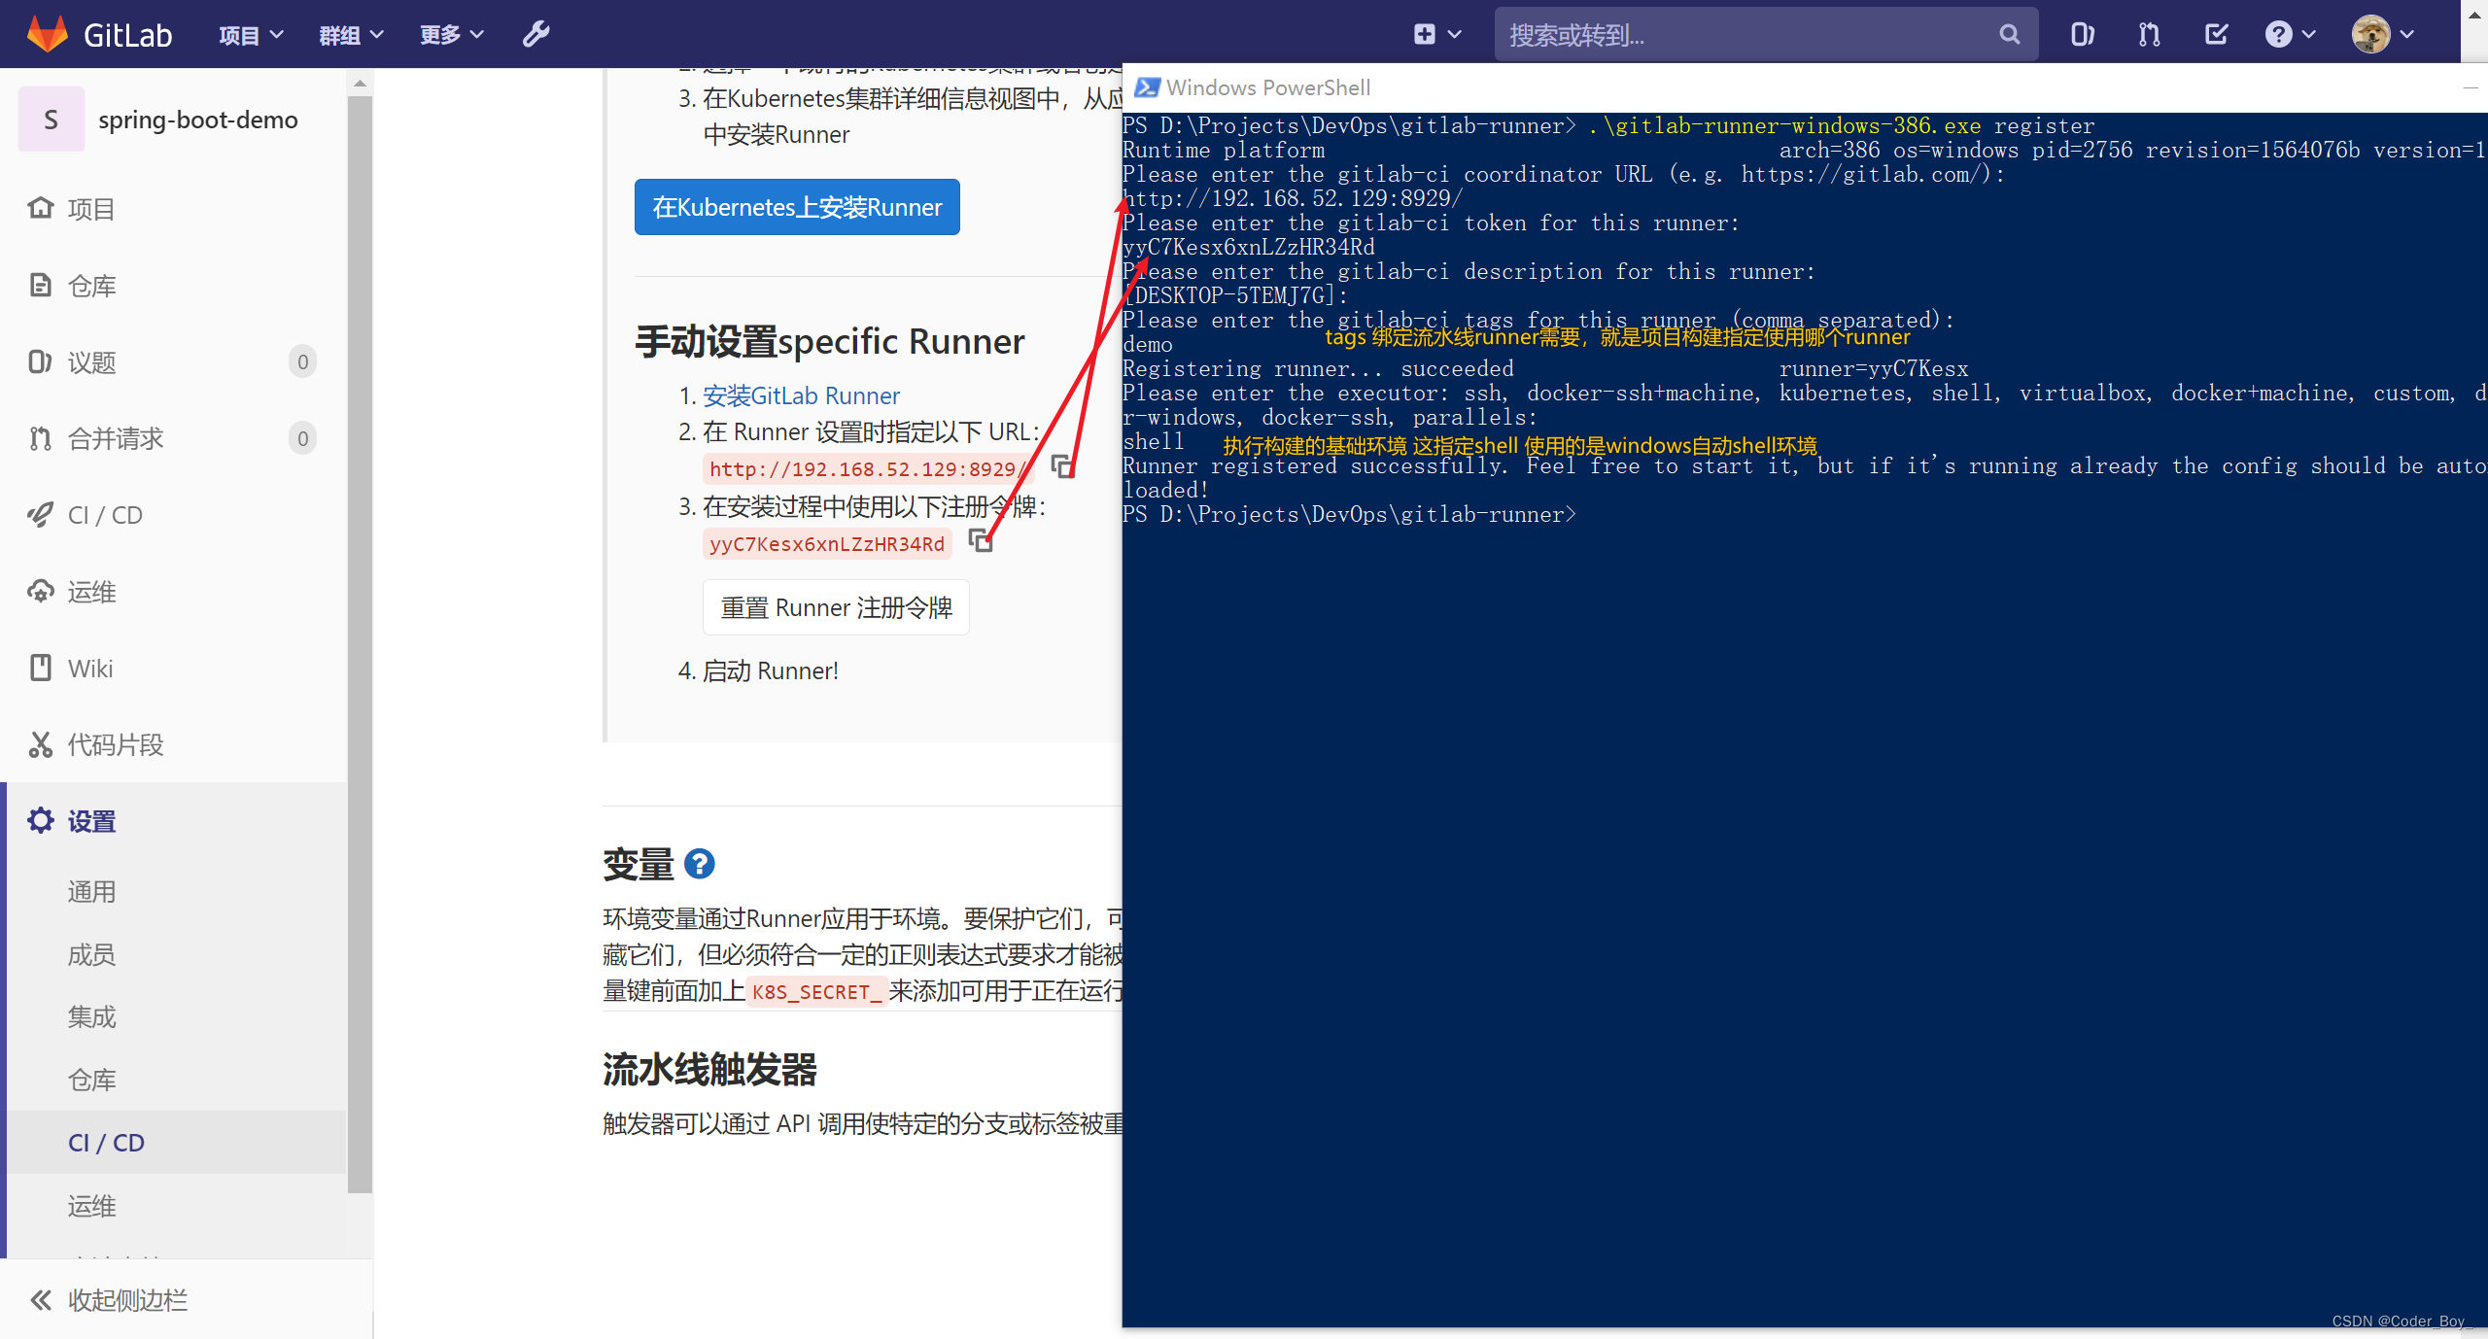Viewport: 2488px width, 1339px height.
Task: Expand the 更多 top menu
Action: pos(451,35)
